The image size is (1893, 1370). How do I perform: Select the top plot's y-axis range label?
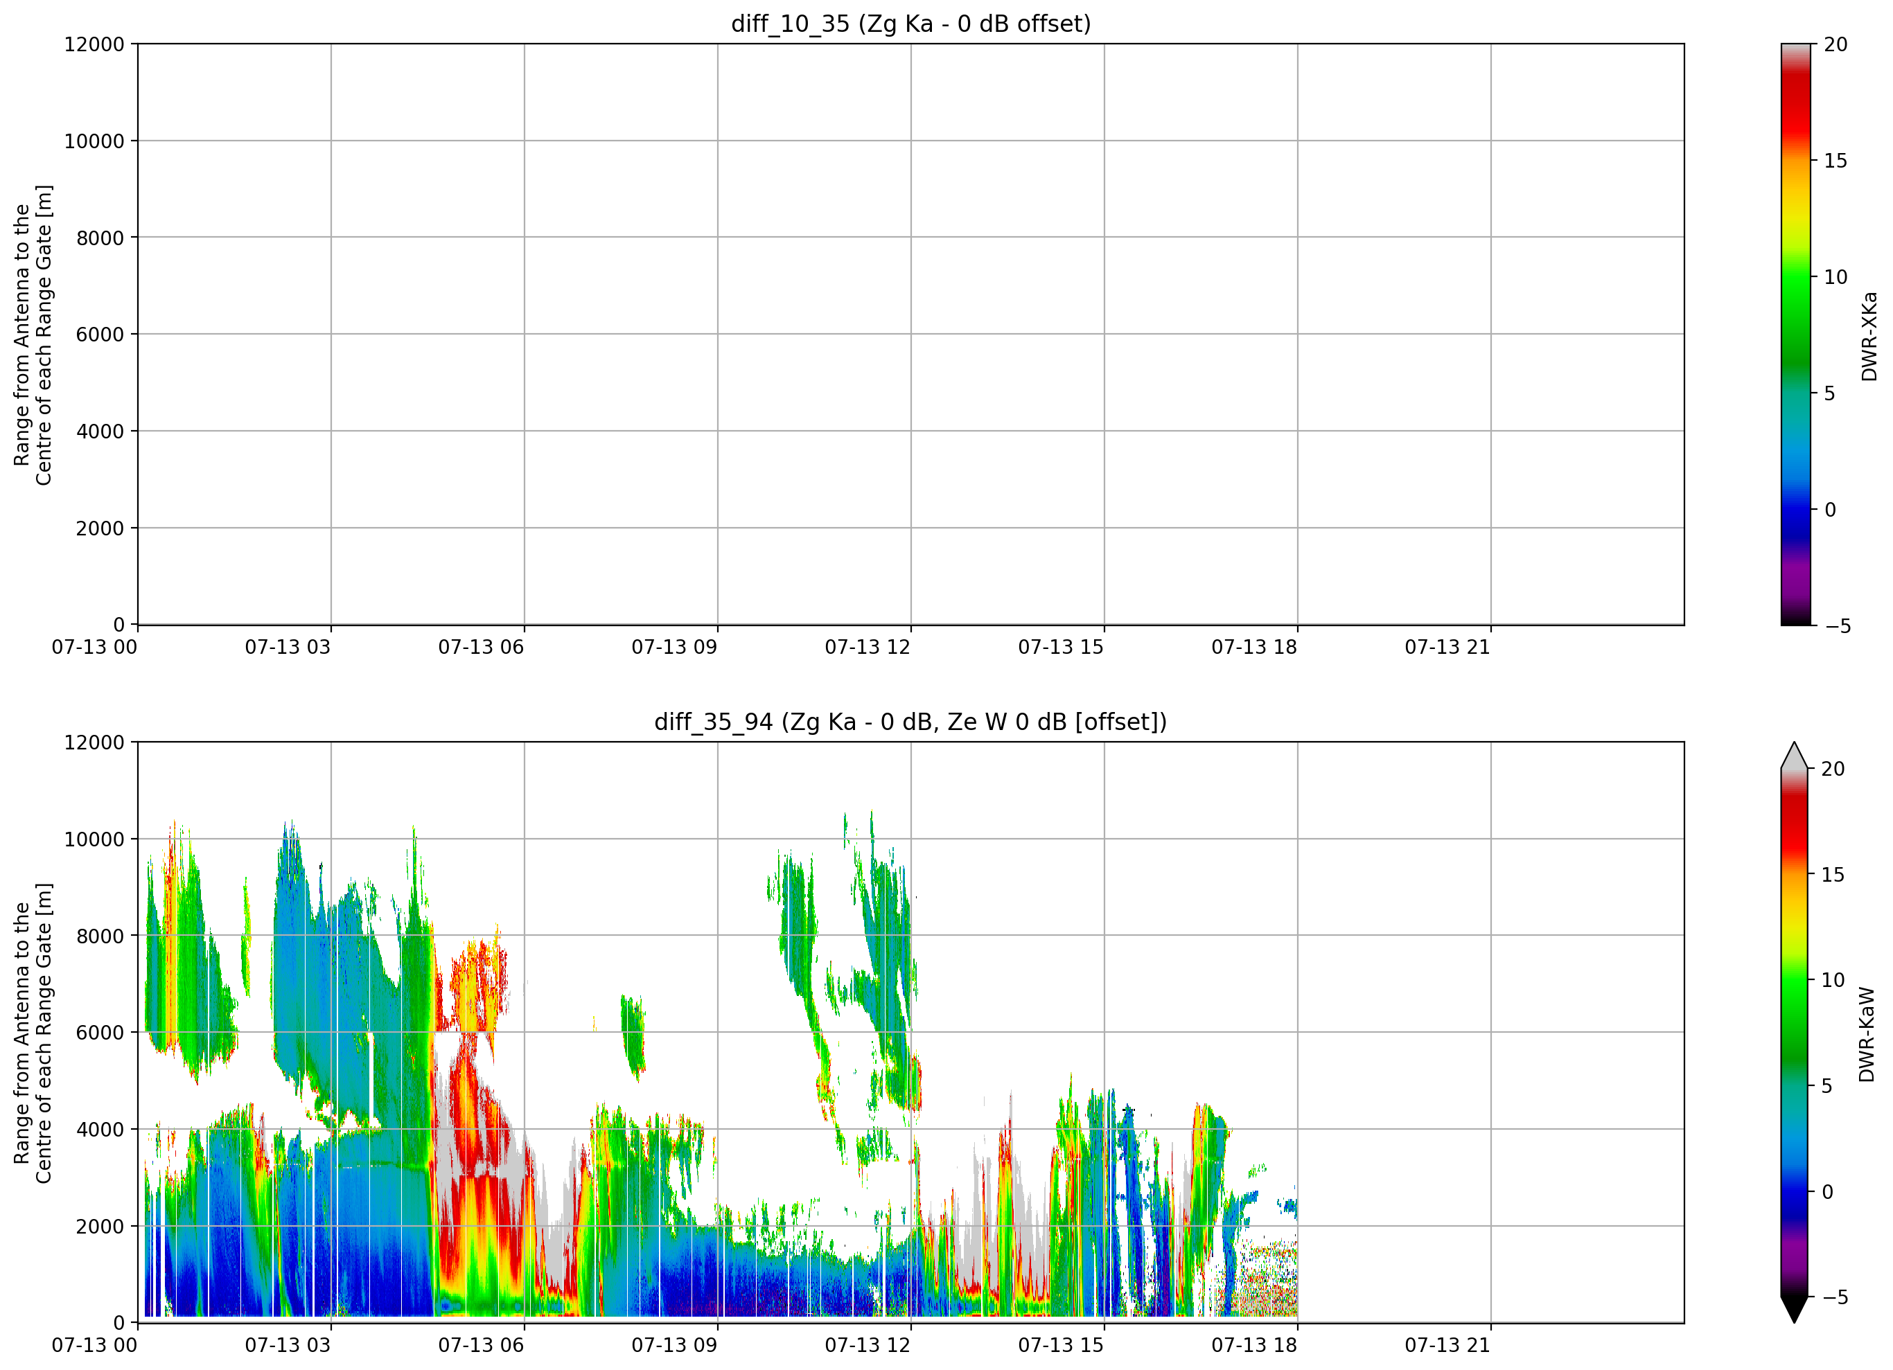click(x=33, y=335)
